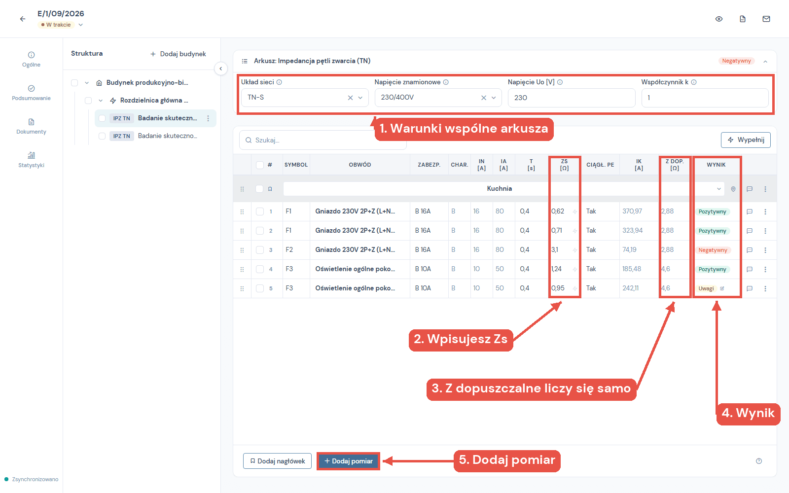Collapse the Budynek produkcyjno-bi... tree node
The height and width of the screenshot is (493, 789).
click(x=87, y=83)
